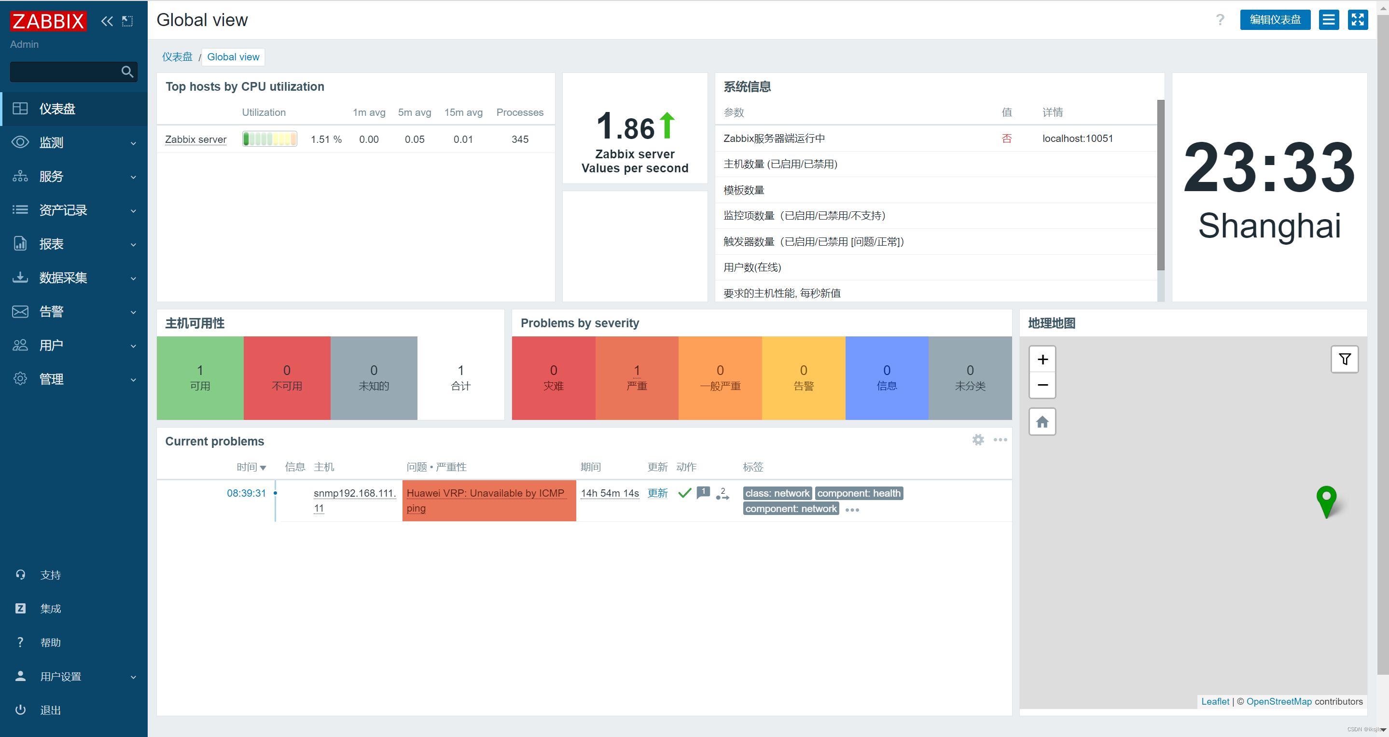This screenshot has width=1389, height=737.
Task: Open the 服务 menu item
Action: click(74, 176)
